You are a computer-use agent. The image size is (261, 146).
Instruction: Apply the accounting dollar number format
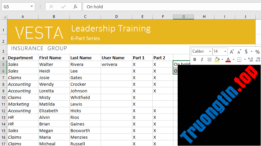(x=246, y=52)
